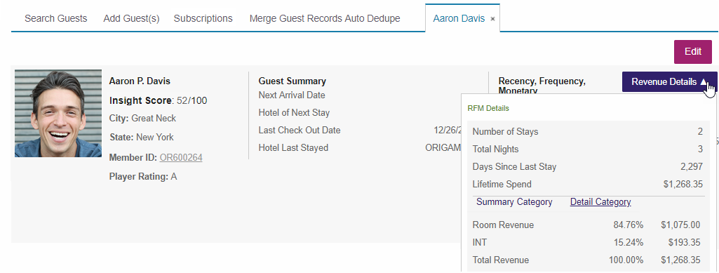Click the Days Since Last Stay row
The height and width of the screenshot is (273, 719).
point(586,167)
